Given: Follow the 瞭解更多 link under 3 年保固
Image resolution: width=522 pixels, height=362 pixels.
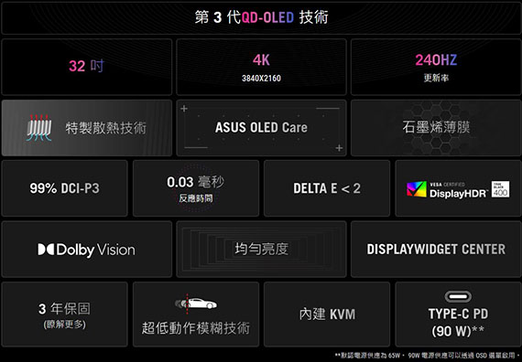Looking at the screenshot, I should pos(65,325).
